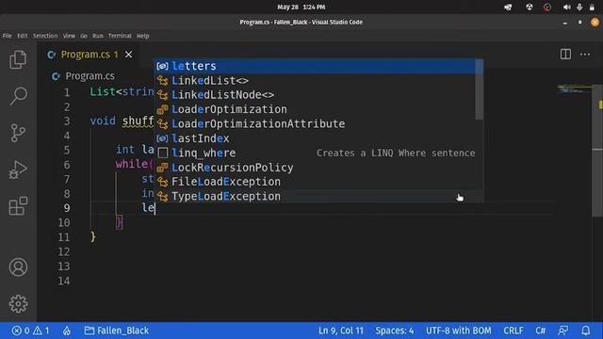Click the microphone icon in top panel
The width and height of the screenshot is (603, 339).
tap(579, 7)
